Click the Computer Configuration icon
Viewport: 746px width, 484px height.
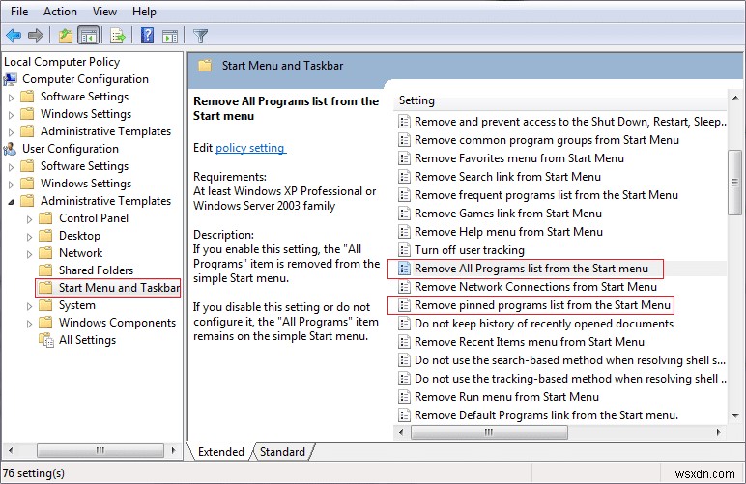coord(10,79)
